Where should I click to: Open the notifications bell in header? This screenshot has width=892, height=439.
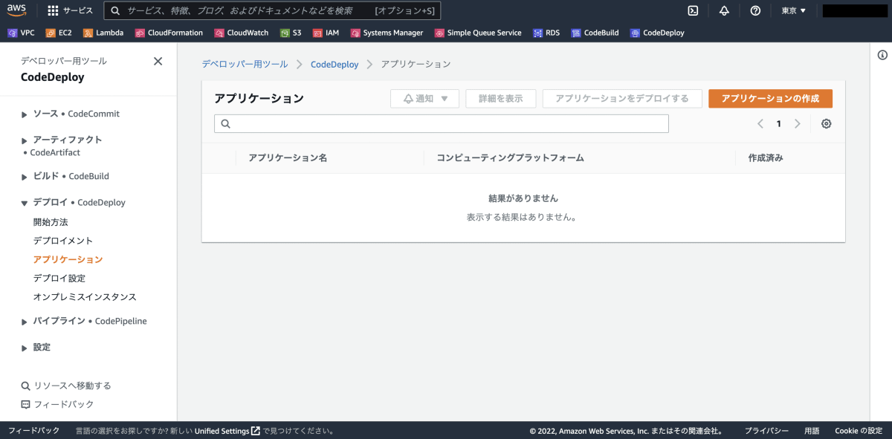click(x=724, y=10)
